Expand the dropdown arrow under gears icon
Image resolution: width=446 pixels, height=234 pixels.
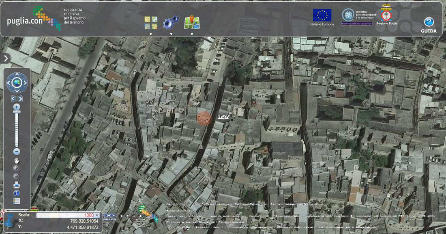pos(171,34)
